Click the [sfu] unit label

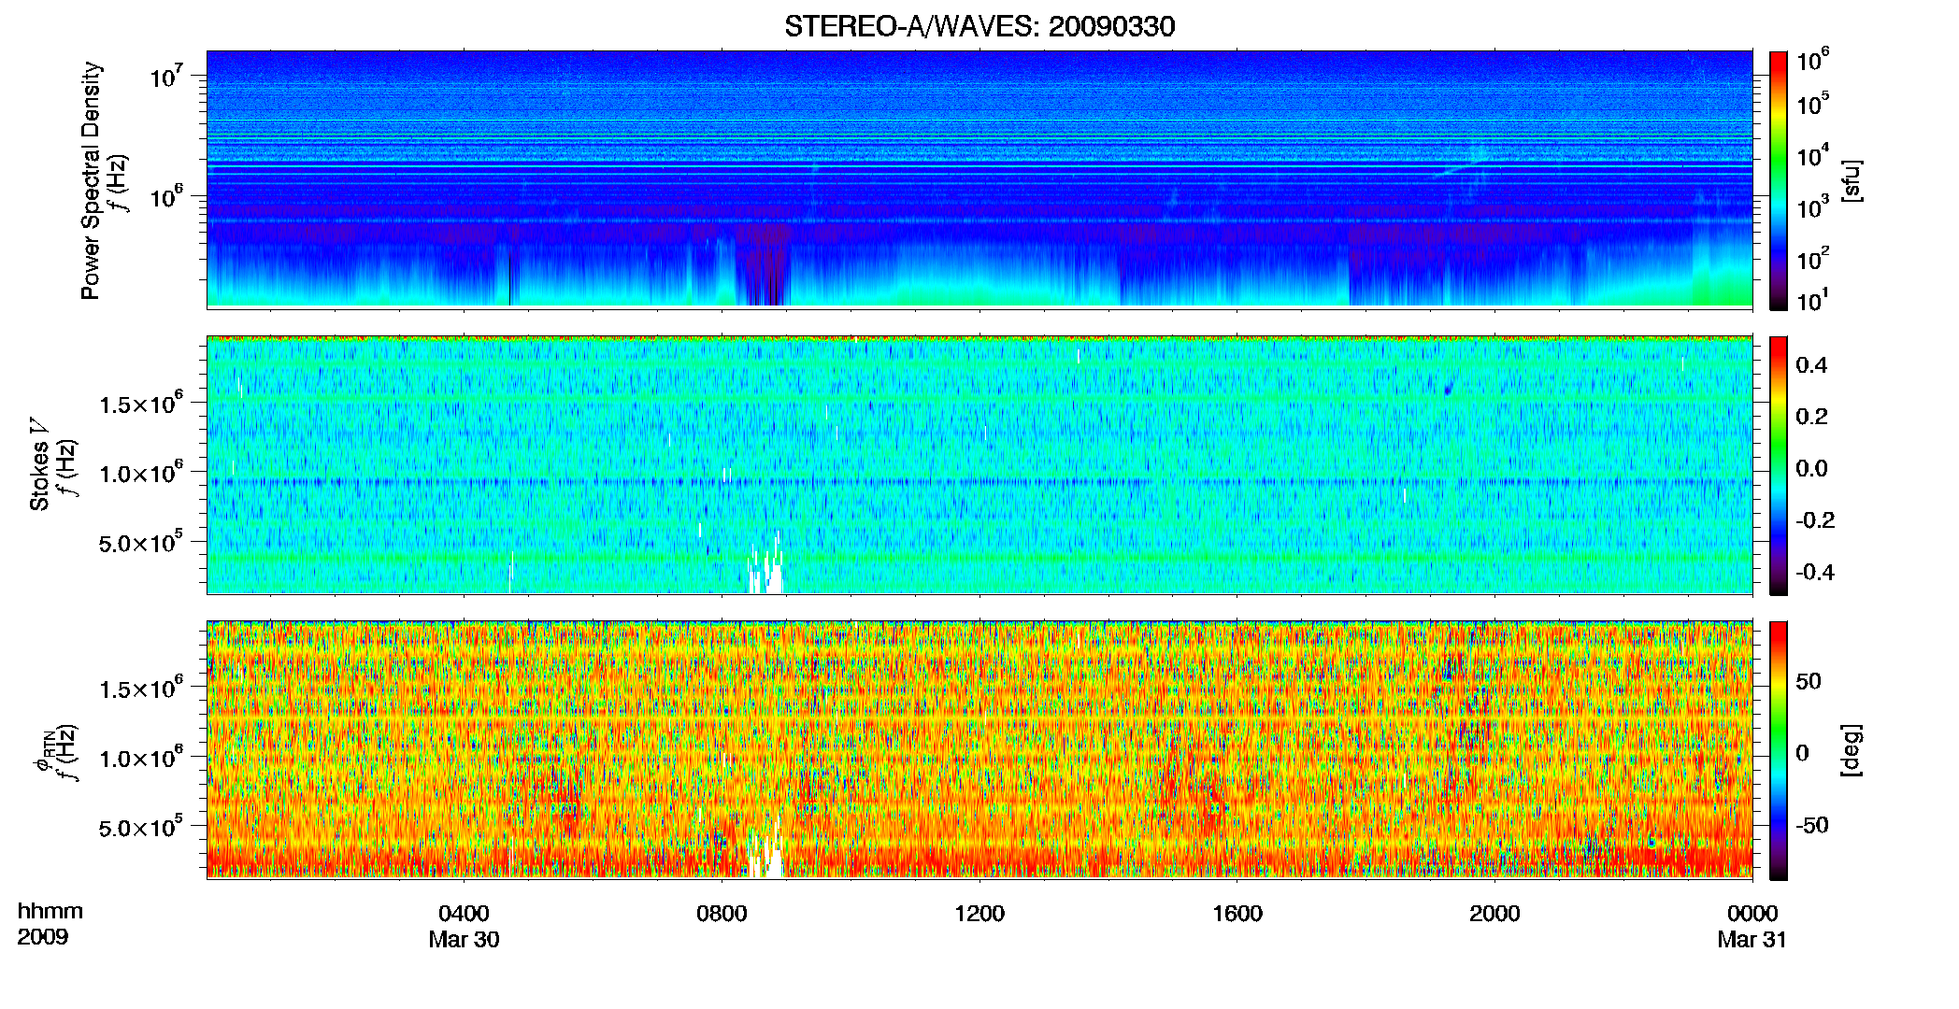pos(1852,180)
